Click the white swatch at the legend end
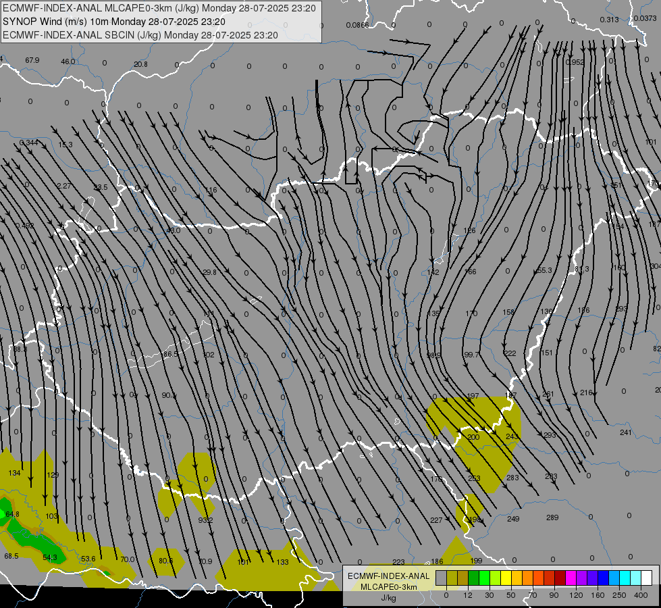The width and height of the screenshot is (661, 608). point(646,578)
